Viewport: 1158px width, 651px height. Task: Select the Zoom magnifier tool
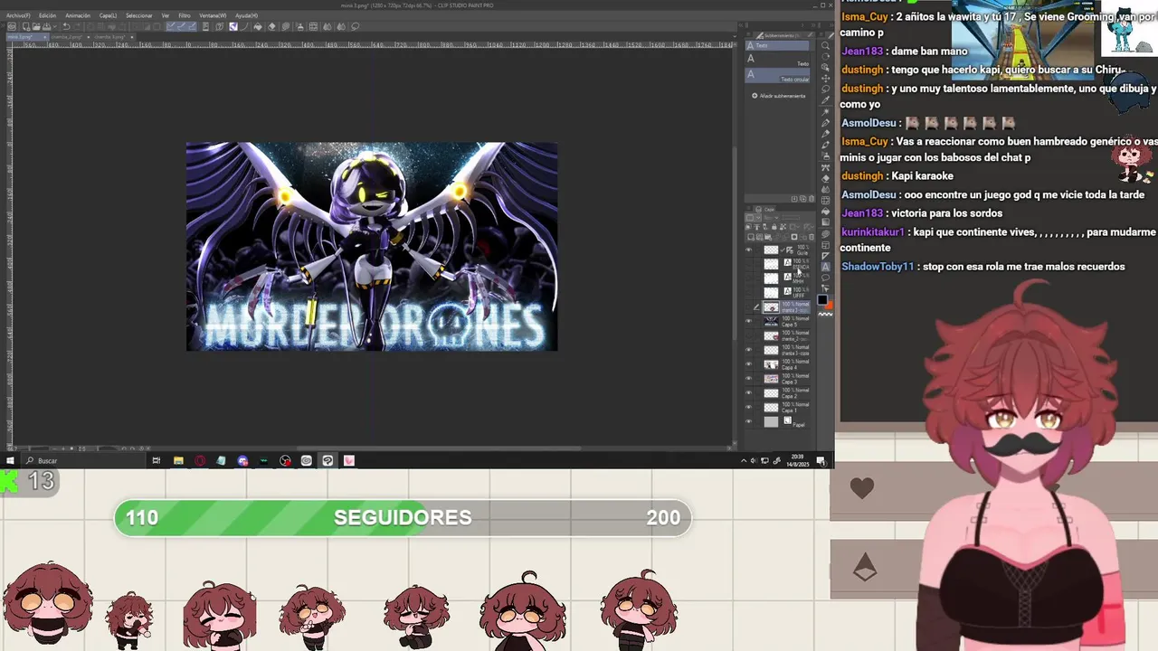(825, 45)
